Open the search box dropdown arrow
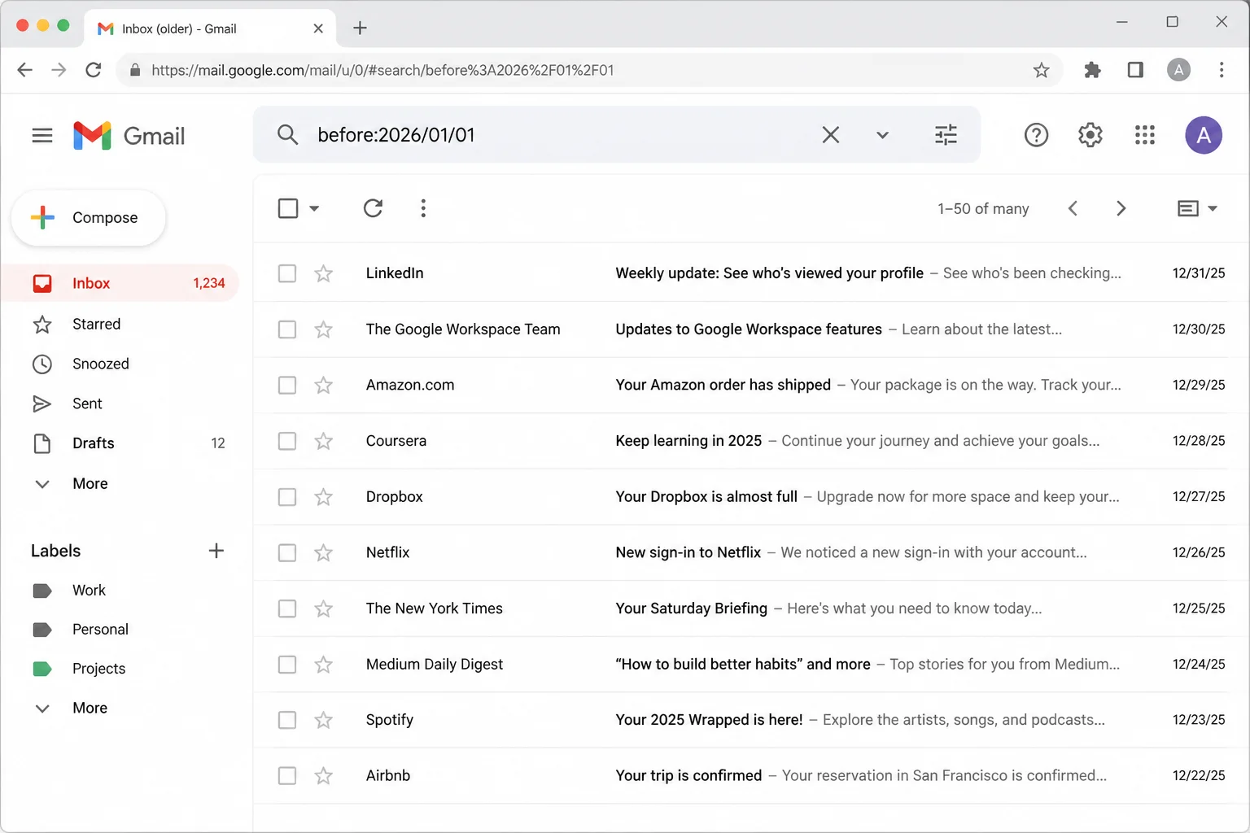Screen dimensions: 1250x833 pyautogui.click(x=882, y=135)
